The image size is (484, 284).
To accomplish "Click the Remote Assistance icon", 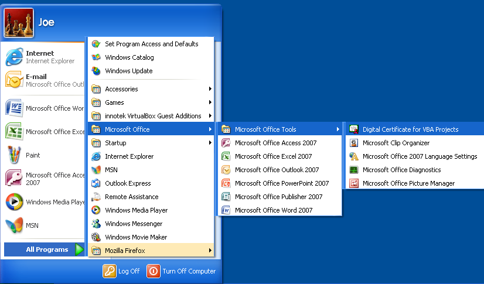I will [x=96, y=197].
